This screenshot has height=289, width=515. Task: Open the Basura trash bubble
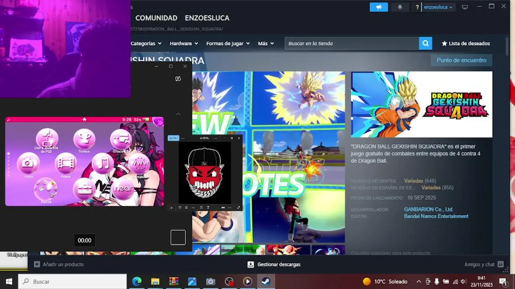(x=45, y=189)
